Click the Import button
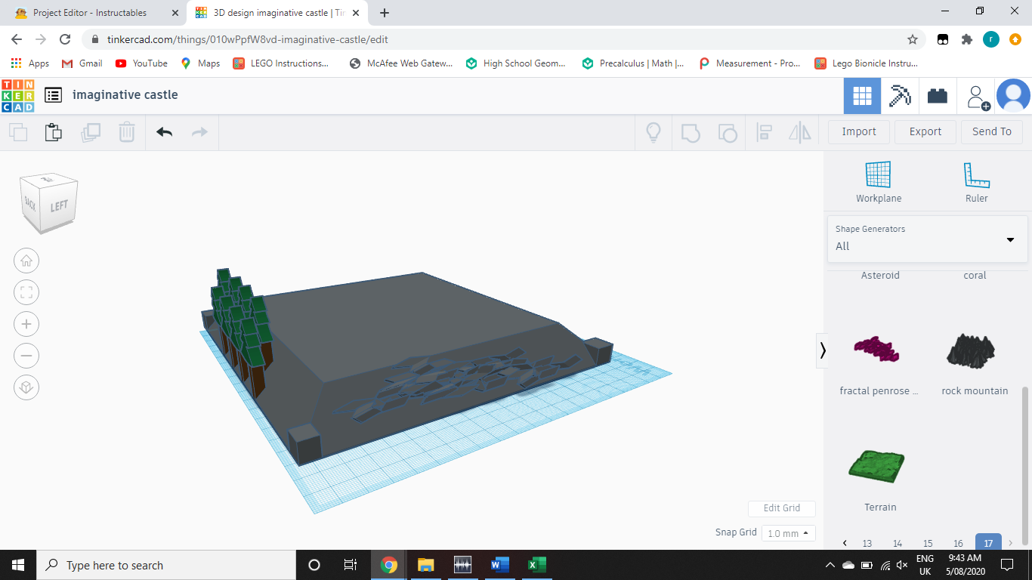 pyautogui.click(x=859, y=131)
